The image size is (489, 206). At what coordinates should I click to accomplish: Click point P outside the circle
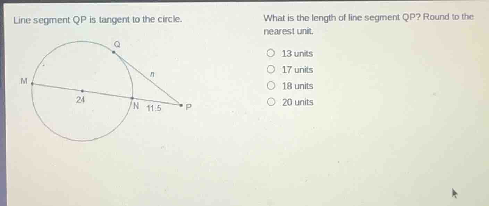181,105
